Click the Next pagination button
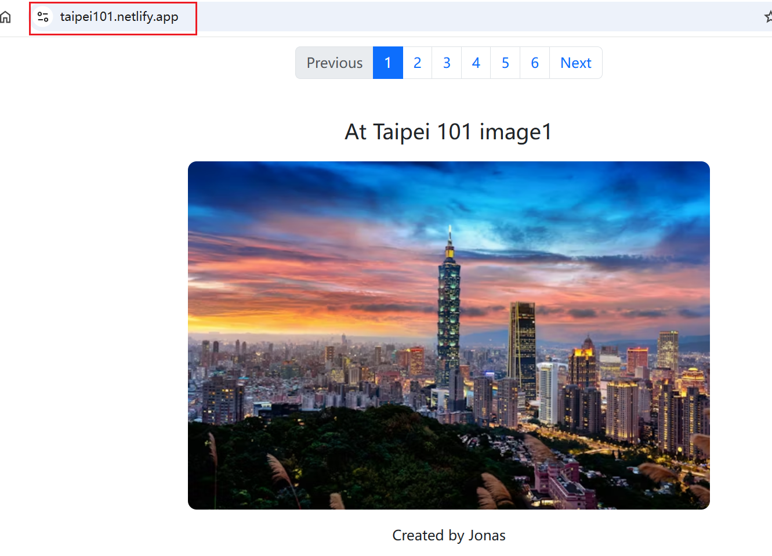This screenshot has width=772, height=556. pyautogui.click(x=575, y=63)
